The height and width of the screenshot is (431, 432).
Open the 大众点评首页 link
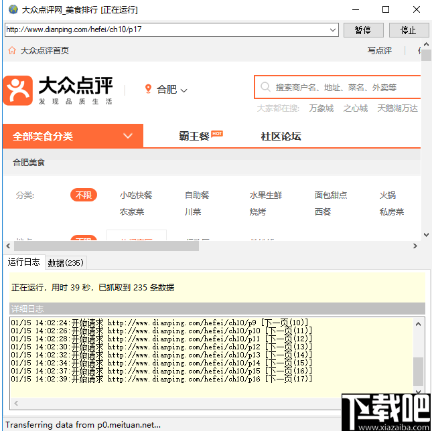coord(45,51)
